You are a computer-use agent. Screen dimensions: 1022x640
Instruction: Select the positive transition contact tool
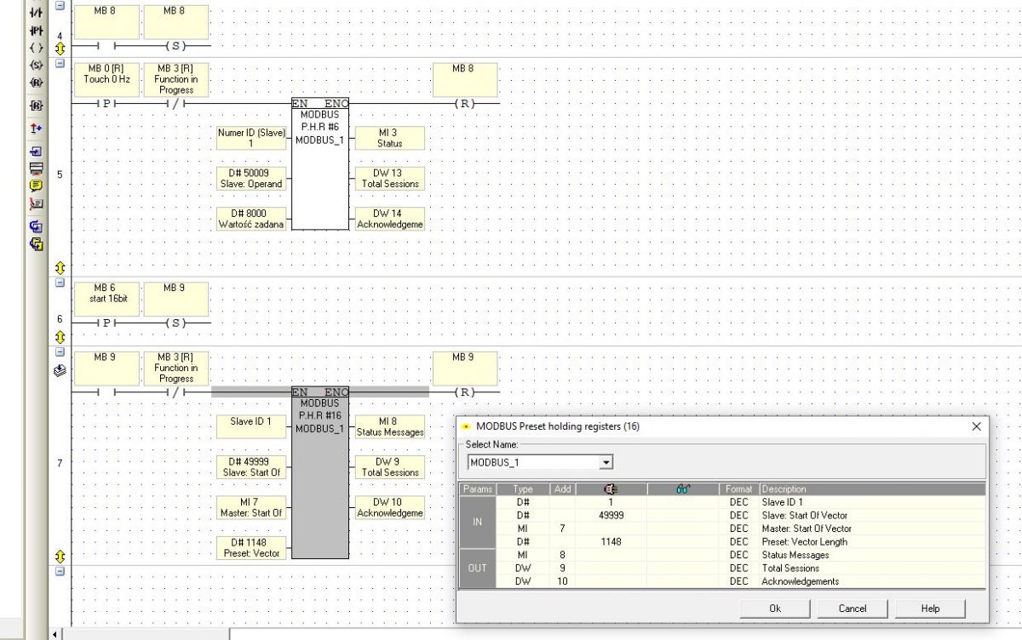pos(36,29)
